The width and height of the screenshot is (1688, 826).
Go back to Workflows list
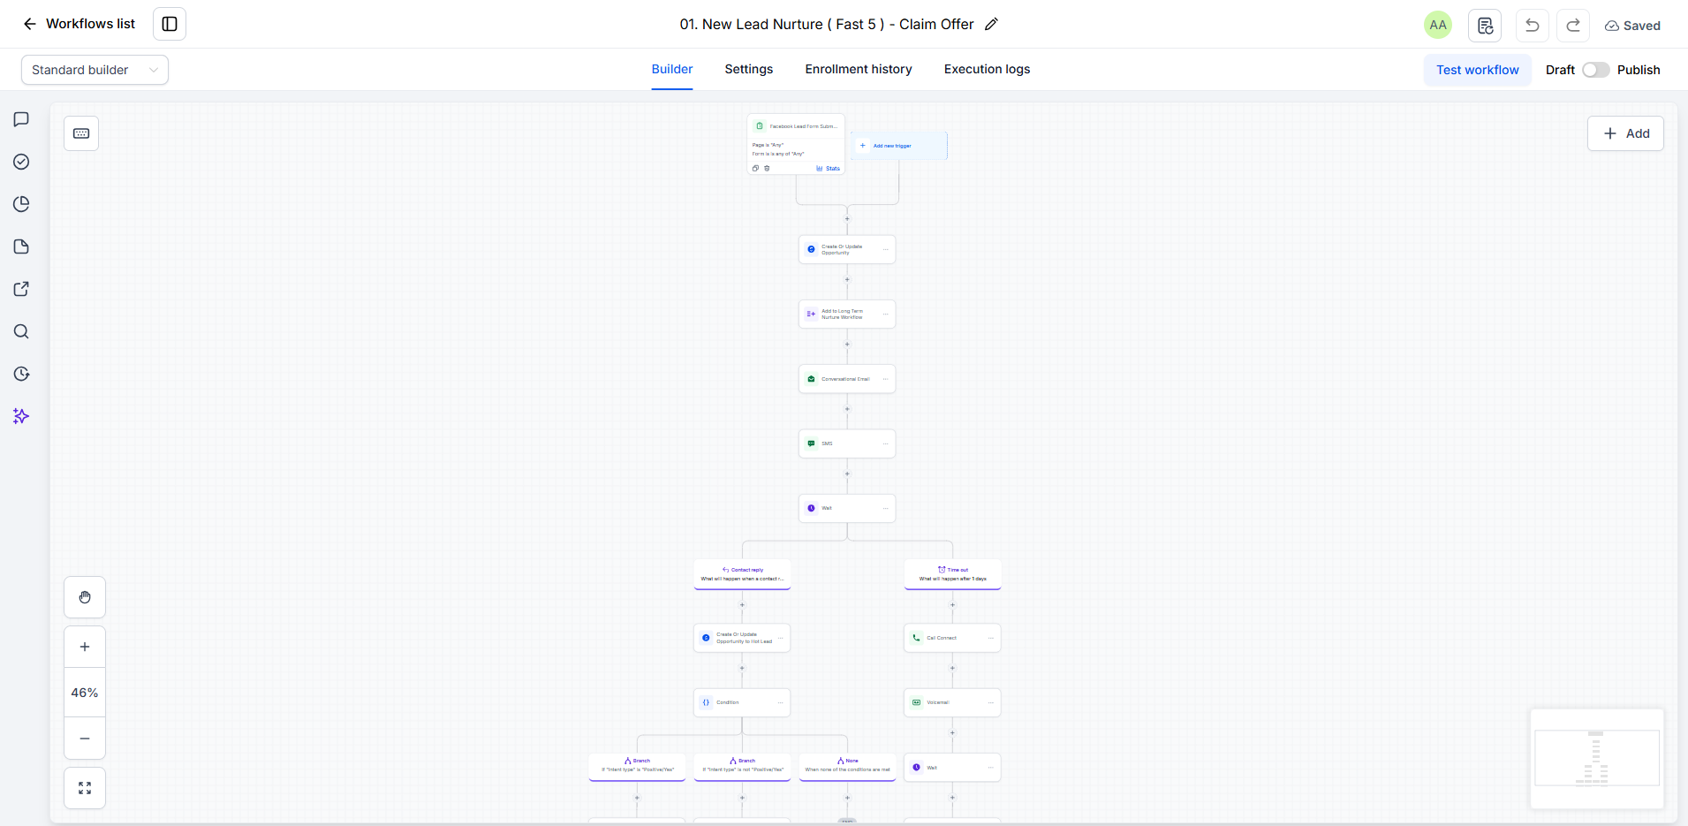[x=79, y=24]
